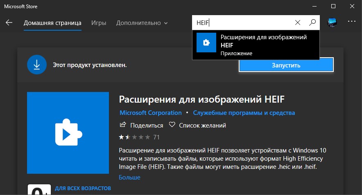
Task: Click the large HEIF app tile image
Action: pos(68,133)
